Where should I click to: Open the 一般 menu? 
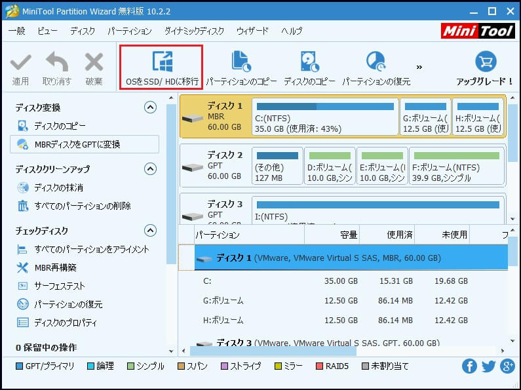tap(17, 31)
